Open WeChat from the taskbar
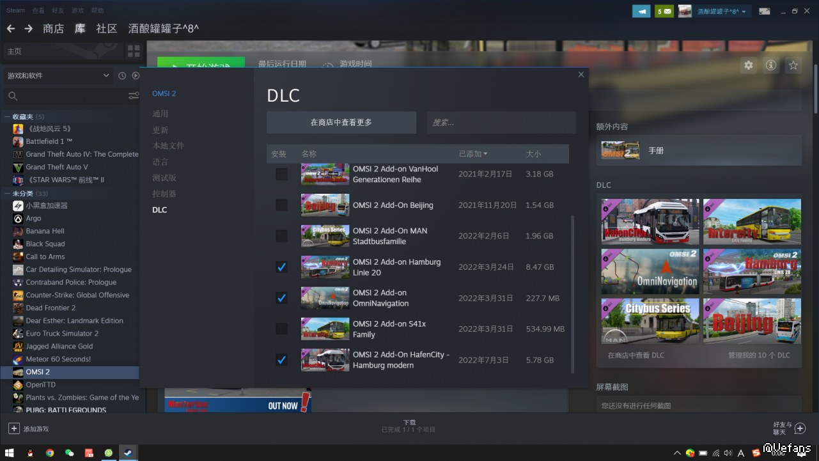This screenshot has height=461, width=819. [70, 453]
